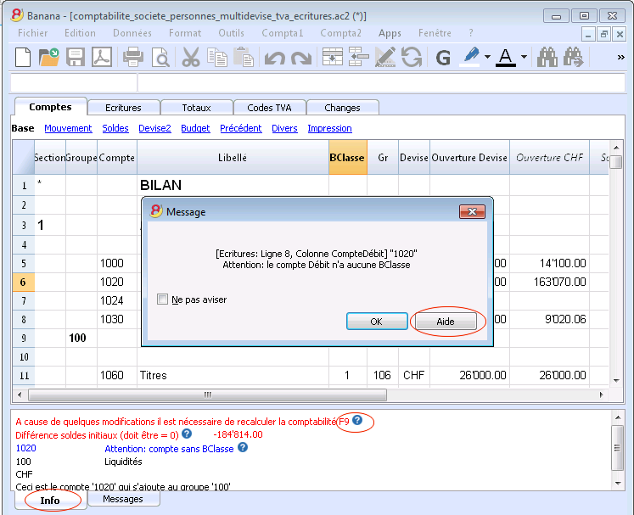This screenshot has height=515, width=634.
Task: Apply highlight with the marker pen icon
Action: (471, 57)
